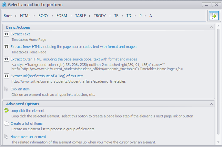Select BODY in the breadcrumb path
This screenshot has width=222, height=147.
[x=43, y=16]
